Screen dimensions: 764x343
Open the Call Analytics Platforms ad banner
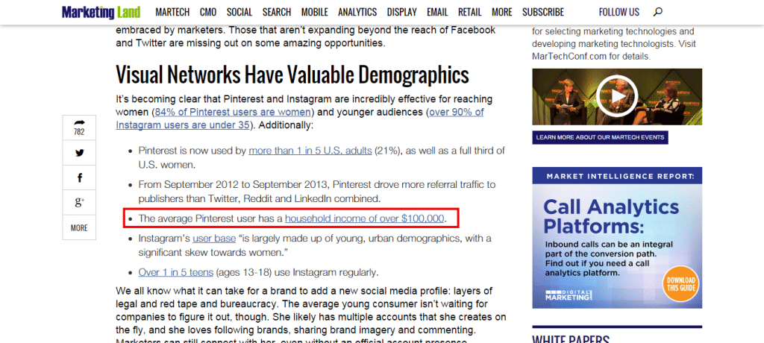pos(617,238)
